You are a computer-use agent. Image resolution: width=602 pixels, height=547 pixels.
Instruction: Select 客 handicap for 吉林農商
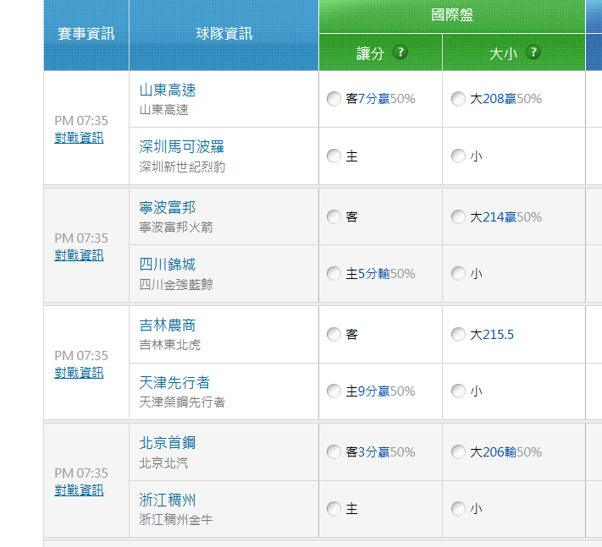(334, 334)
